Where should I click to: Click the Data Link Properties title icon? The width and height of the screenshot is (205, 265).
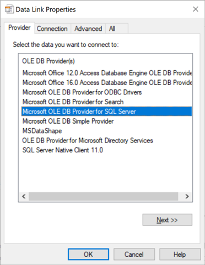[9, 9]
